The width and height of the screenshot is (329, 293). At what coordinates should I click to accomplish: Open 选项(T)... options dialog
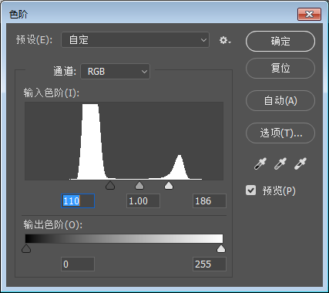tap(280, 133)
